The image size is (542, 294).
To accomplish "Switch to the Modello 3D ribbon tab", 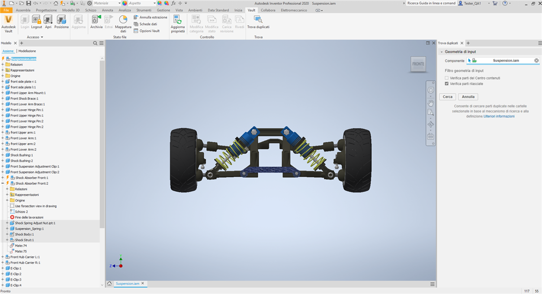I will pyautogui.click(x=71, y=10).
